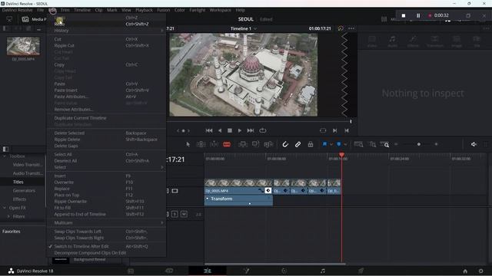This screenshot has width=492, height=276.
Task: Play the timeline forward
Action: coord(240,130)
